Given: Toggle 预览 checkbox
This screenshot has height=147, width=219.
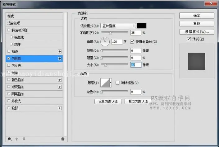Looking at the screenshot, I should 189,39.
